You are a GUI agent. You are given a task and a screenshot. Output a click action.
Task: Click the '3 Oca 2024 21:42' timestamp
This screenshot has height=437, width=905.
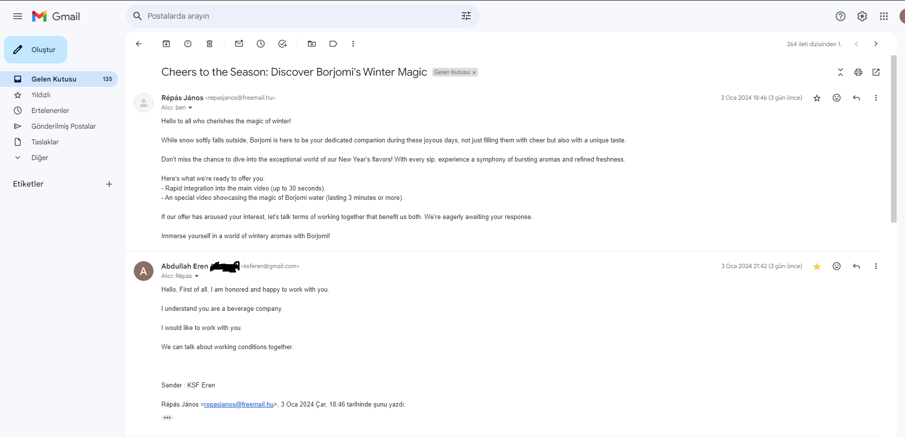tap(761, 266)
